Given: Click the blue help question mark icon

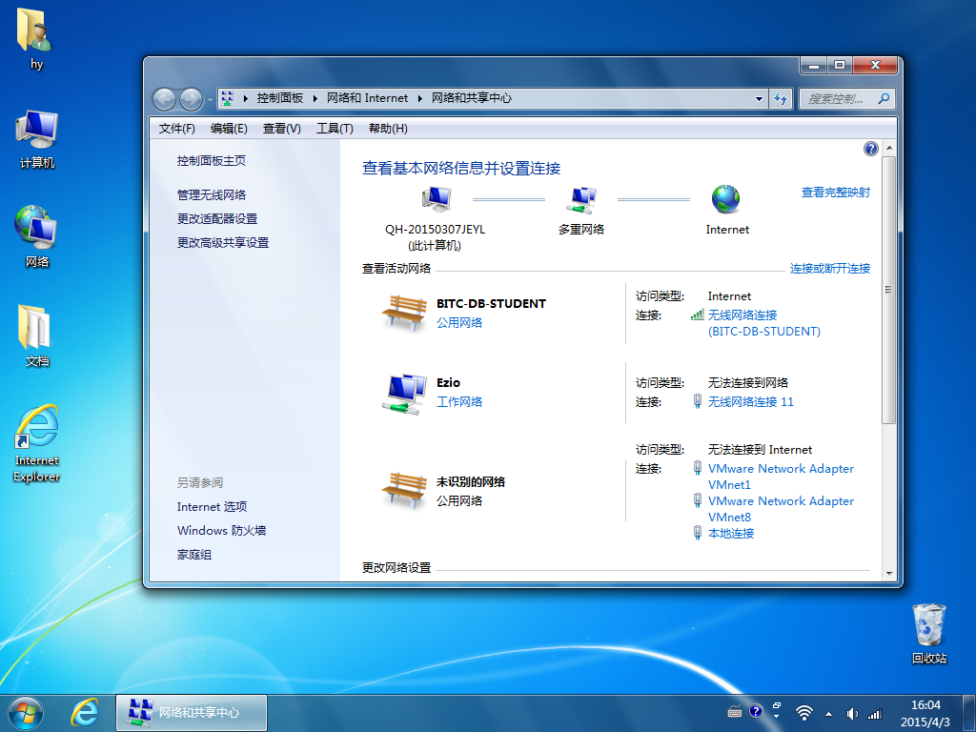Looking at the screenshot, I should tap(871, 148).
